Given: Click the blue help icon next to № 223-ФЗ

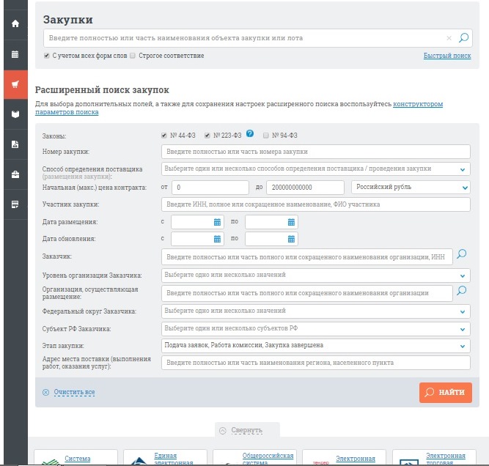Looking at the screenshot, I should (x=250, y=134).
